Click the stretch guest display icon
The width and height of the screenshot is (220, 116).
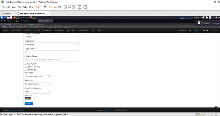(x=85, y=7)
